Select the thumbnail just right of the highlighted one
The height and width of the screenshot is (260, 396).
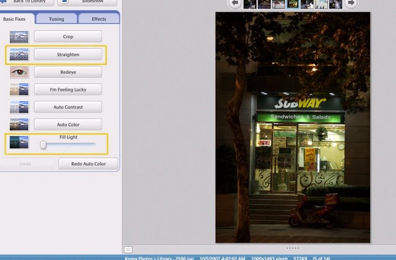pyautogui.click(x=307, y=4)
